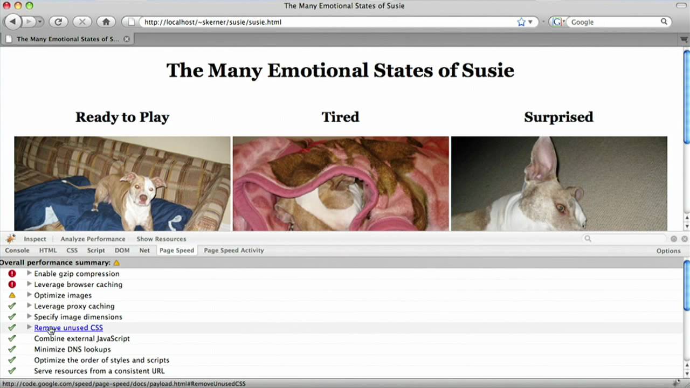Click Optimize images rule text
Viewport: 690px width, 388px height.
(x=63, y=295)
